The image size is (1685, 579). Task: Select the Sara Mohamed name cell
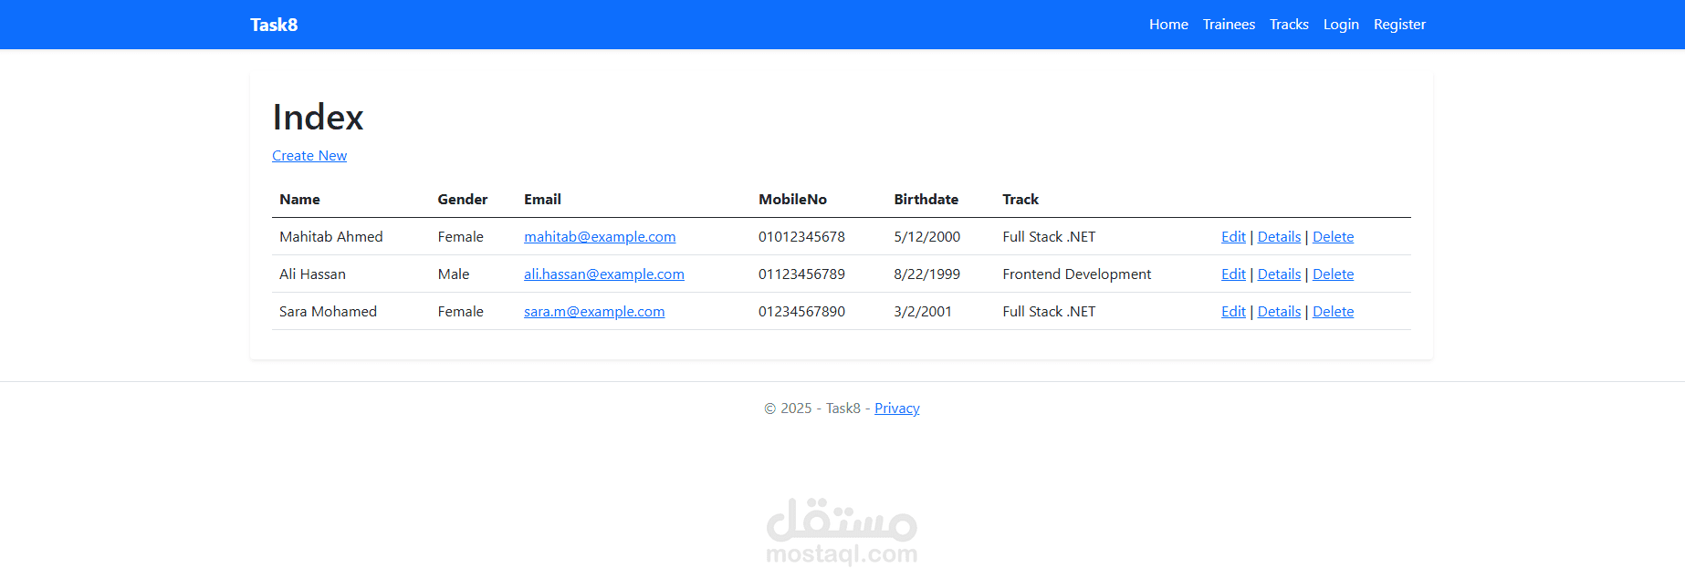tap(328, 312)
